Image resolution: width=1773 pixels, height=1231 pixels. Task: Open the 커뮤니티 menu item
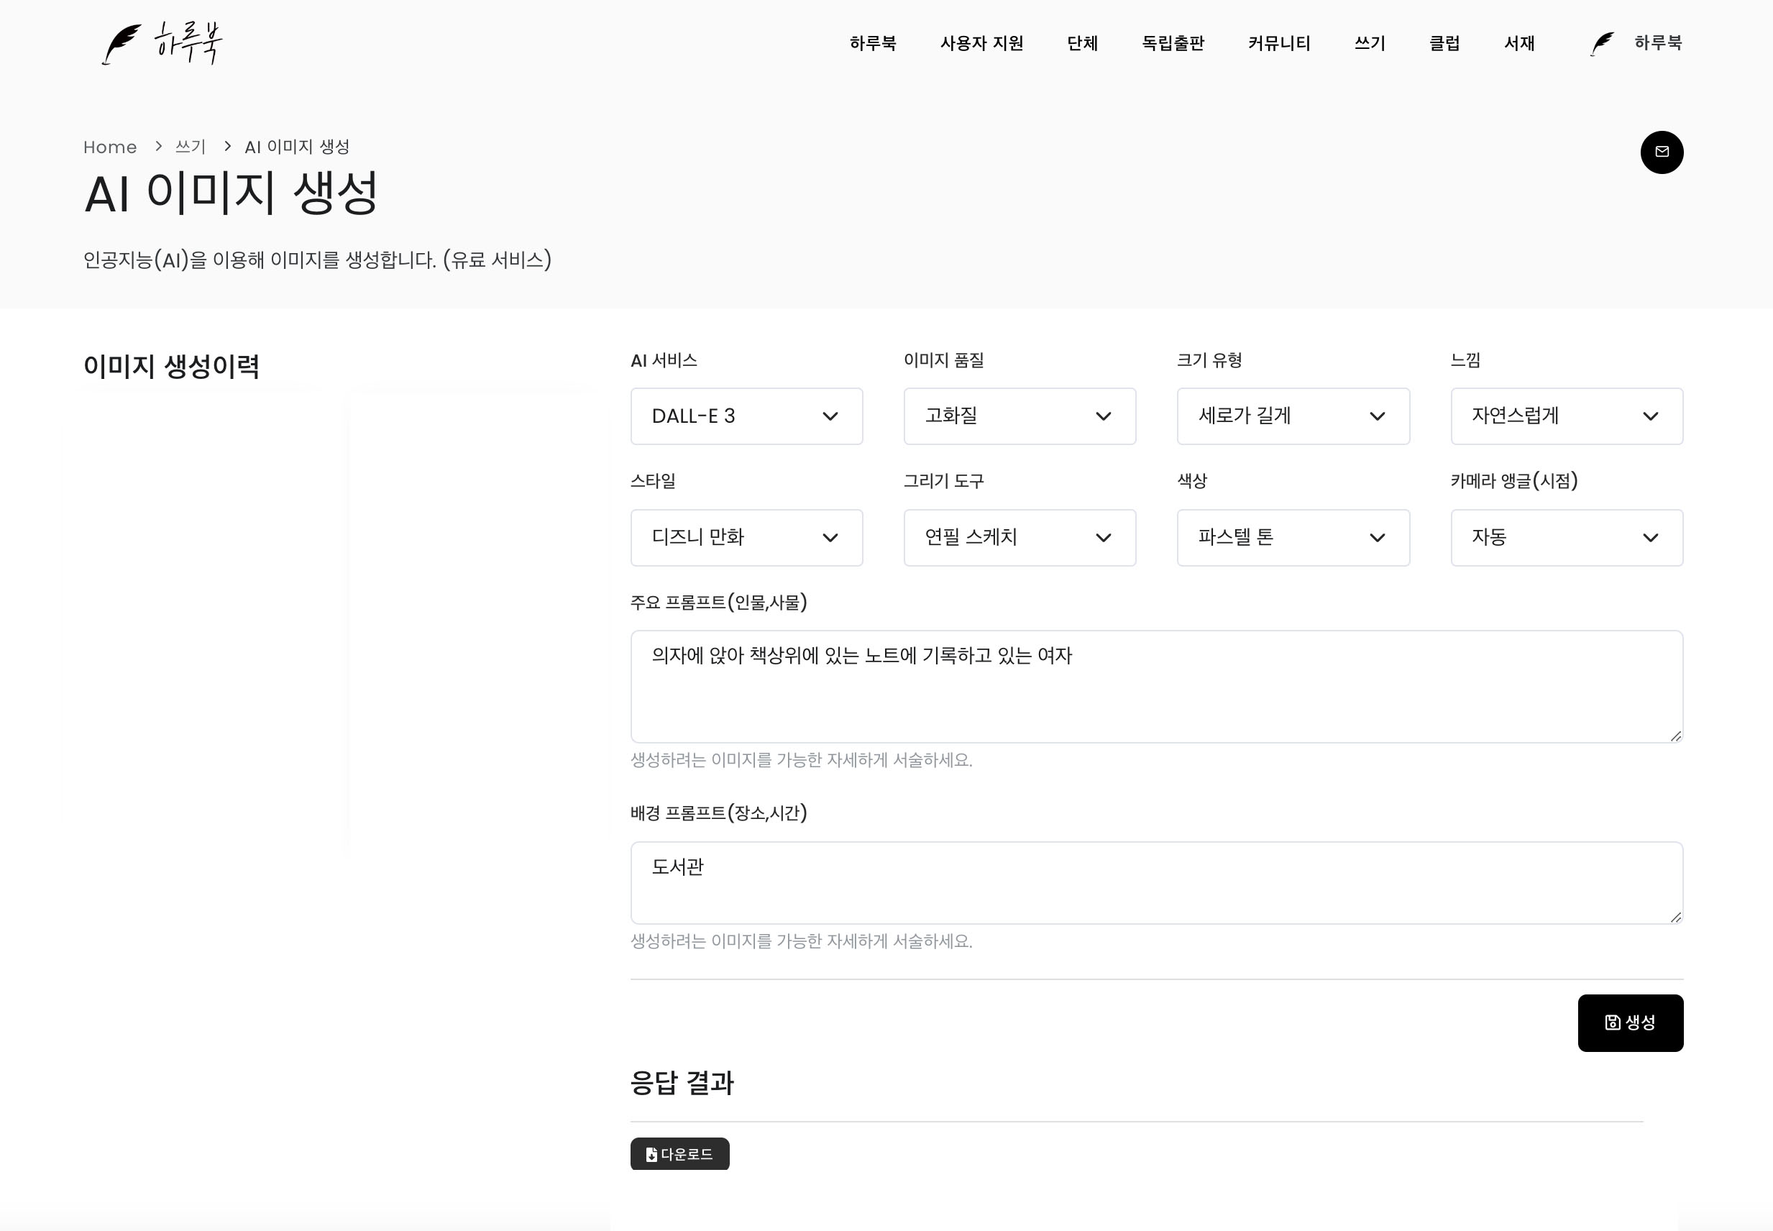[x=1278, y=43]
